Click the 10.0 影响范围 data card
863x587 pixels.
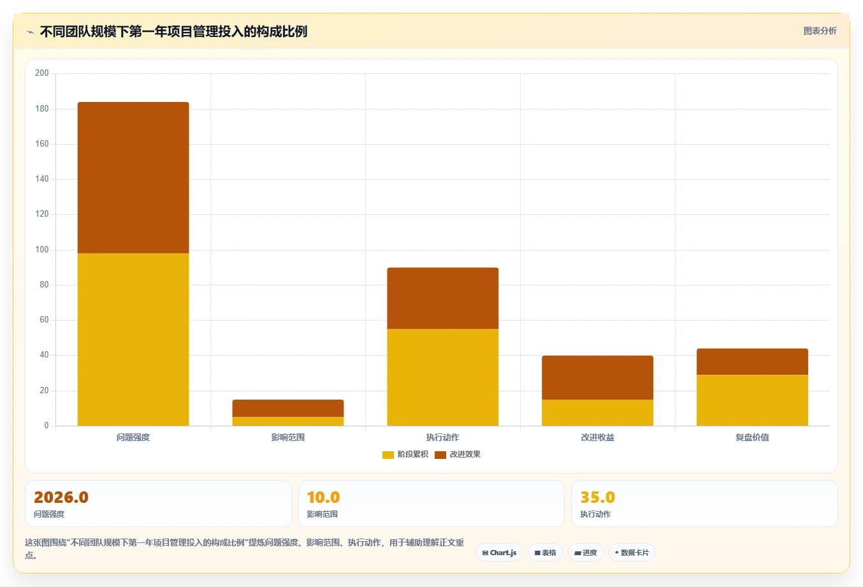431,504
